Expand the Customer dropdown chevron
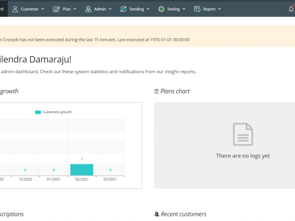 43,9
